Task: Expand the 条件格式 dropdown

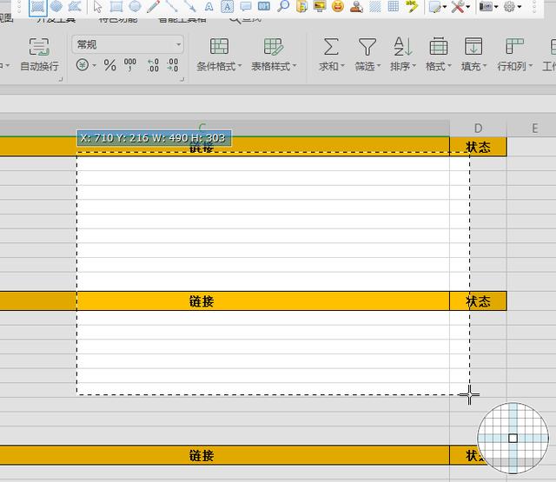Action: (x=220, y=54)
